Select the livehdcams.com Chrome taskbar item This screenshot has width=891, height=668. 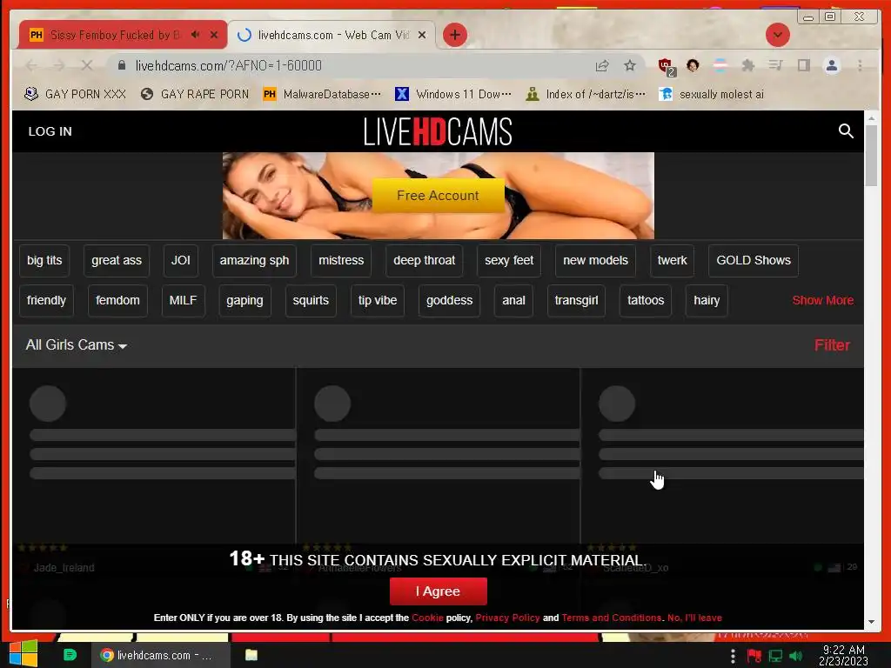pos(160,655)
